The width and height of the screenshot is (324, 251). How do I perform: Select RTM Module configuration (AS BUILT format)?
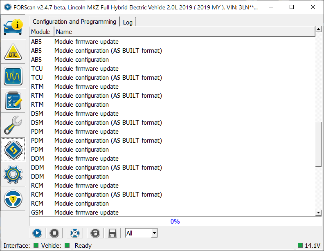click(x=172, y=96)
